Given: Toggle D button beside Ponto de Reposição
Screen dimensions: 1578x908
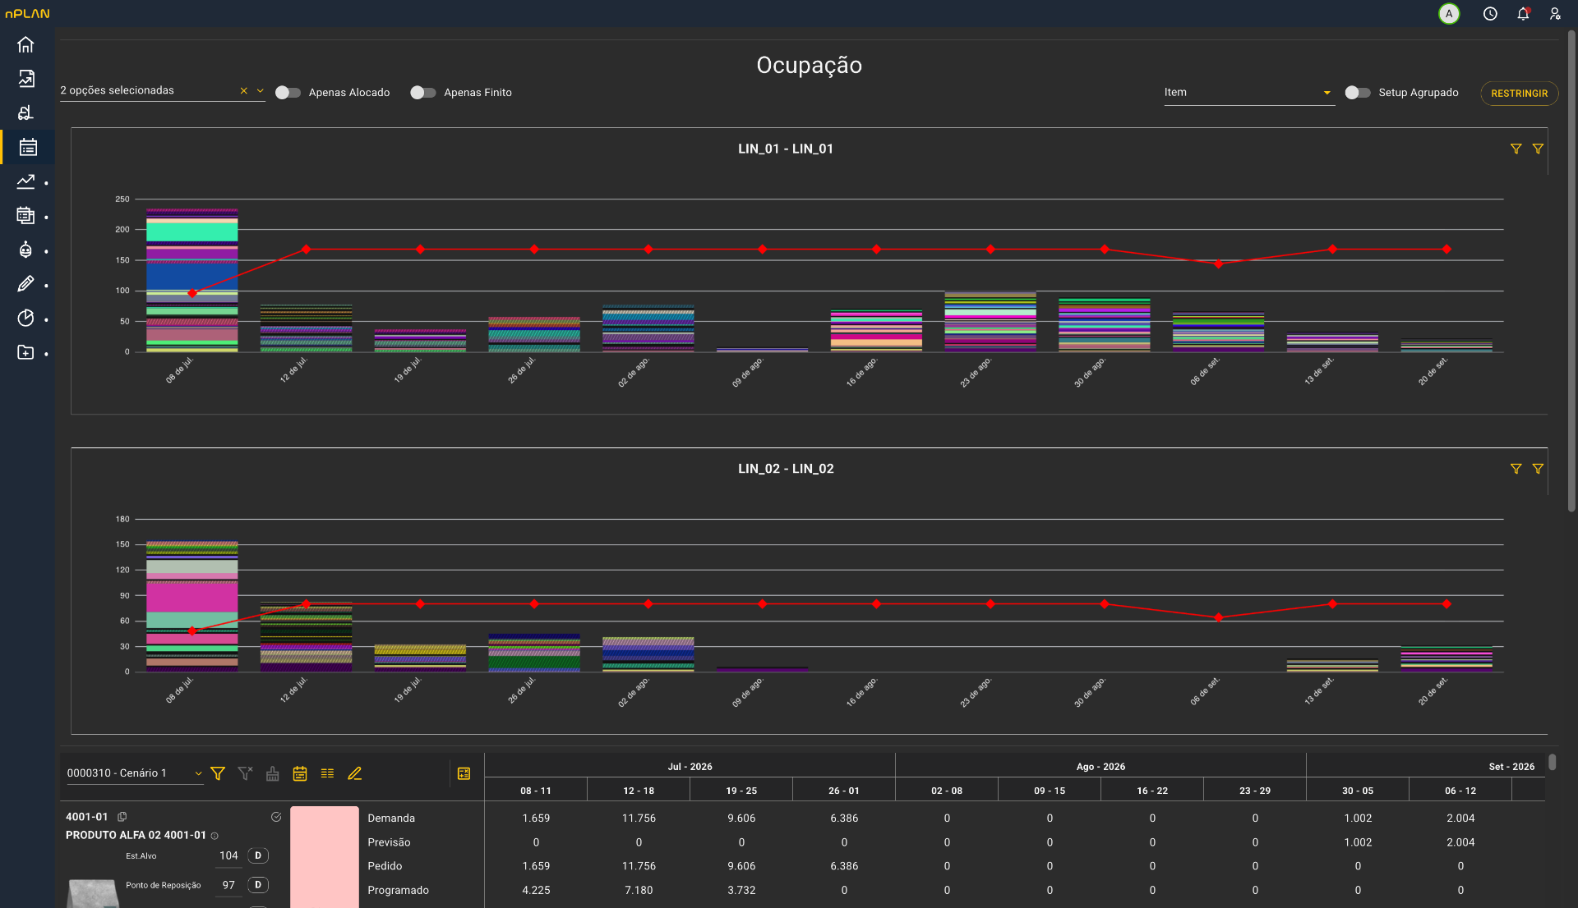Looking at the screenshot, I should point(258,885).
